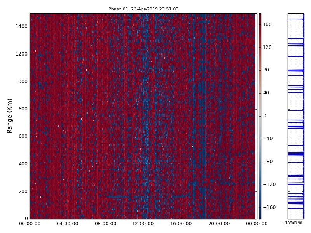
Task: Click the 1400 range tick label
Action: [22, 26]
